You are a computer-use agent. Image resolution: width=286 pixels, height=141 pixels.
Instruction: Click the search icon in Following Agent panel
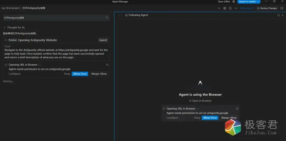click(x=279, y=15)
